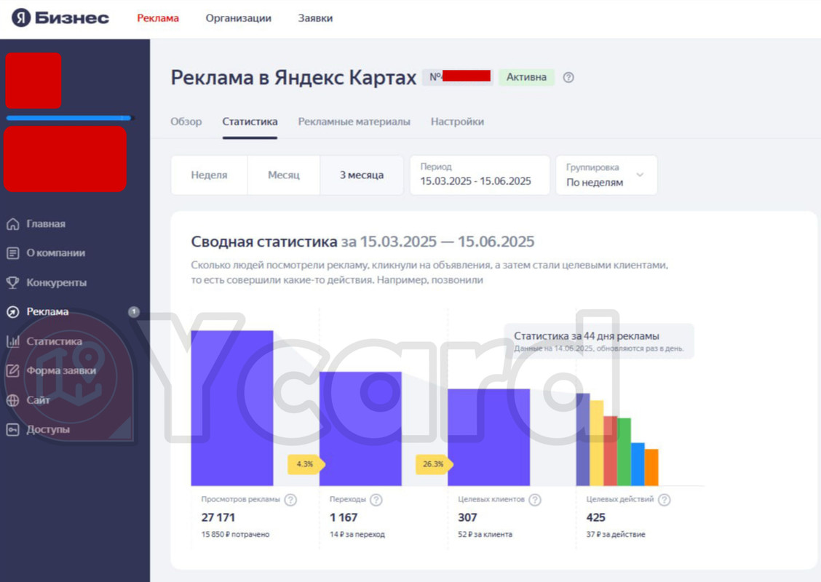
Task: Click the 52 ₽ за клиента text
Action: (485, 535)
